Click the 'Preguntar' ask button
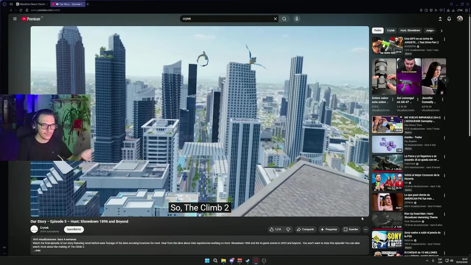This screenshot has height=265, width=471. tap(329, 229)
